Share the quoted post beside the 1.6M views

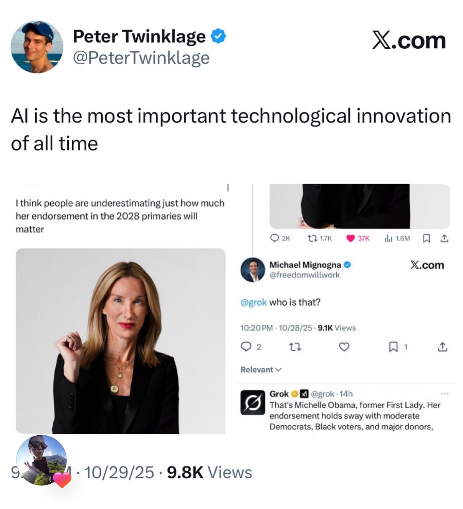click(x=444, y=239)
